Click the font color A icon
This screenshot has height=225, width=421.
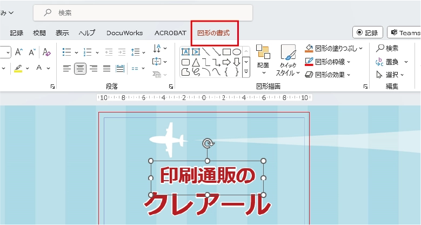point(39,68)
